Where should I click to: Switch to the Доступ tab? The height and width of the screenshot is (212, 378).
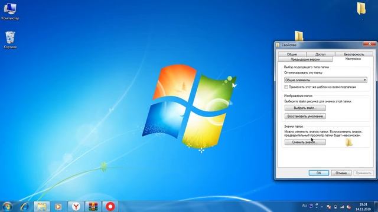coord(320,54)
